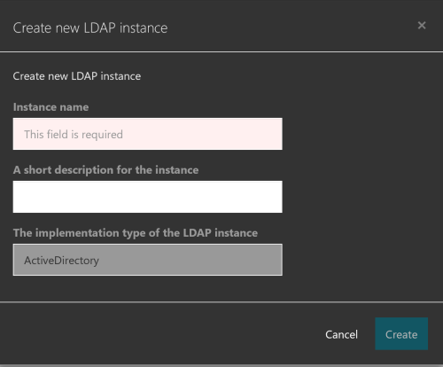443x367 pixels.
Task: Focus the short description input field
Action: 148,197
